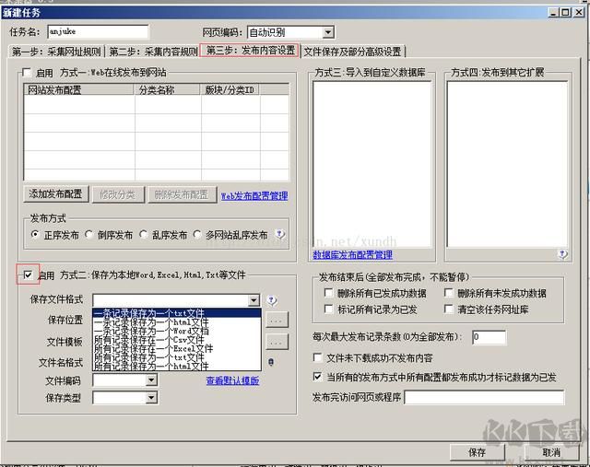This screenshot has height=467, width=590.
Task: Check 删除所有已发成功数据 option
Action: (328, 292)
